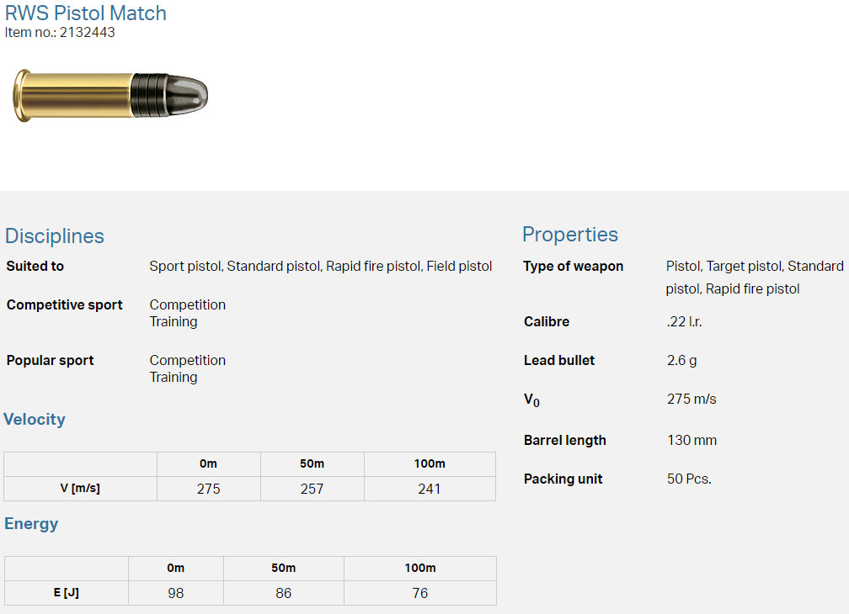The height and width of the screenshot is (614, 849).
Task: Click the RWS Pistol Match product title
Action: [86, 13]
